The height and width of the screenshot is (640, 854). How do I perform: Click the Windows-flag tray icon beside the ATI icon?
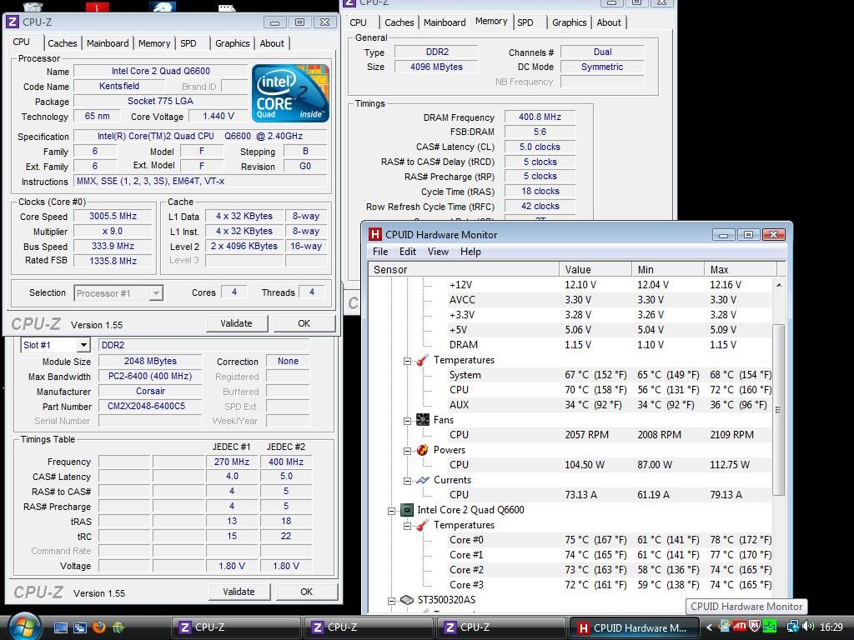coord(725,627)
